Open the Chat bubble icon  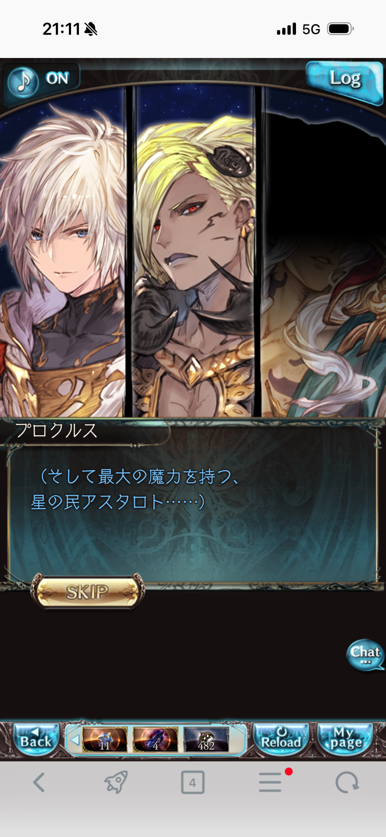click(365, 655)
